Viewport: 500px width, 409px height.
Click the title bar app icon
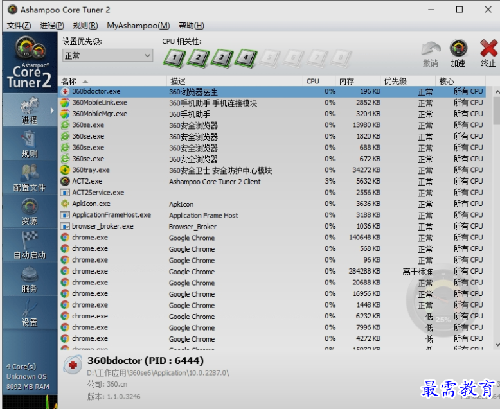pos(12,10)
